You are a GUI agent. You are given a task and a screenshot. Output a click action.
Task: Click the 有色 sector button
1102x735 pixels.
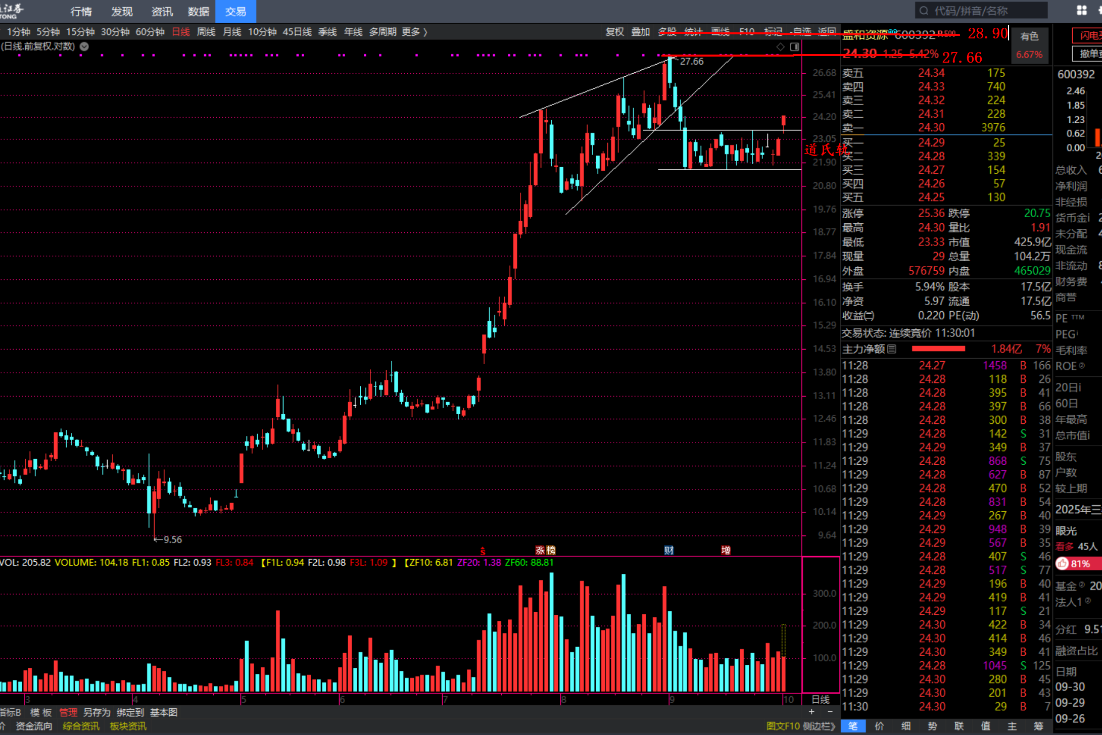pos(1029,36)
